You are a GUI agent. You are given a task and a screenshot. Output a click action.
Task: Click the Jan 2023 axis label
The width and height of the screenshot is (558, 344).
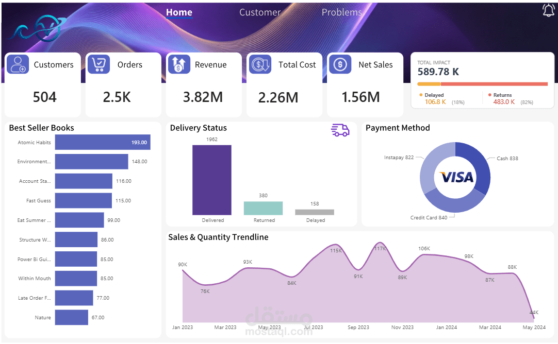[183, 328]
